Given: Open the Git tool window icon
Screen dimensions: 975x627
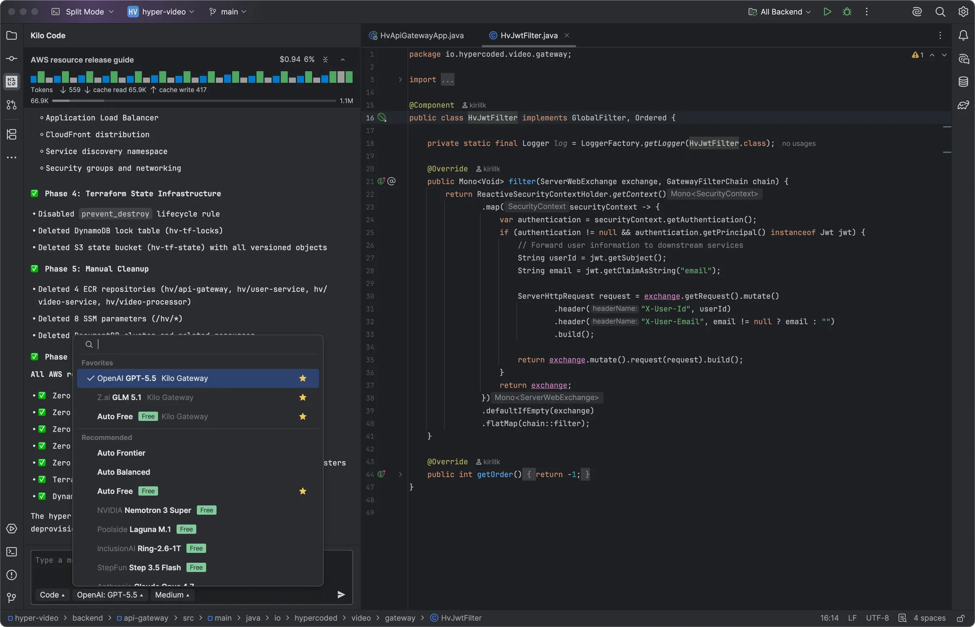Looking at the screenshot, I should click(x=11, y=598).
